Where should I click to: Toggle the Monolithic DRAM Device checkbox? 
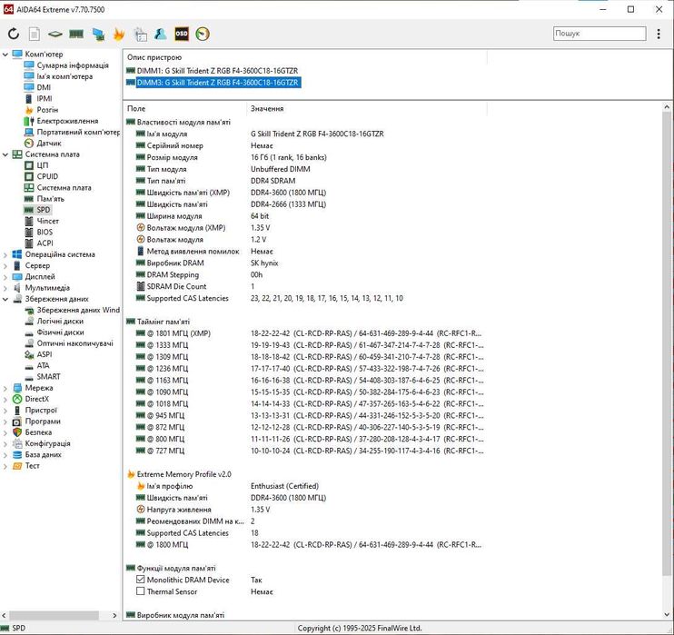coord(140,580)
